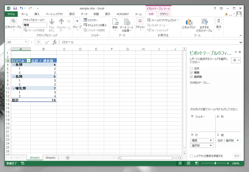Screen dimensions: 249x172
Task: Switch to the 挿入 tab
Action: click(37, 14)
